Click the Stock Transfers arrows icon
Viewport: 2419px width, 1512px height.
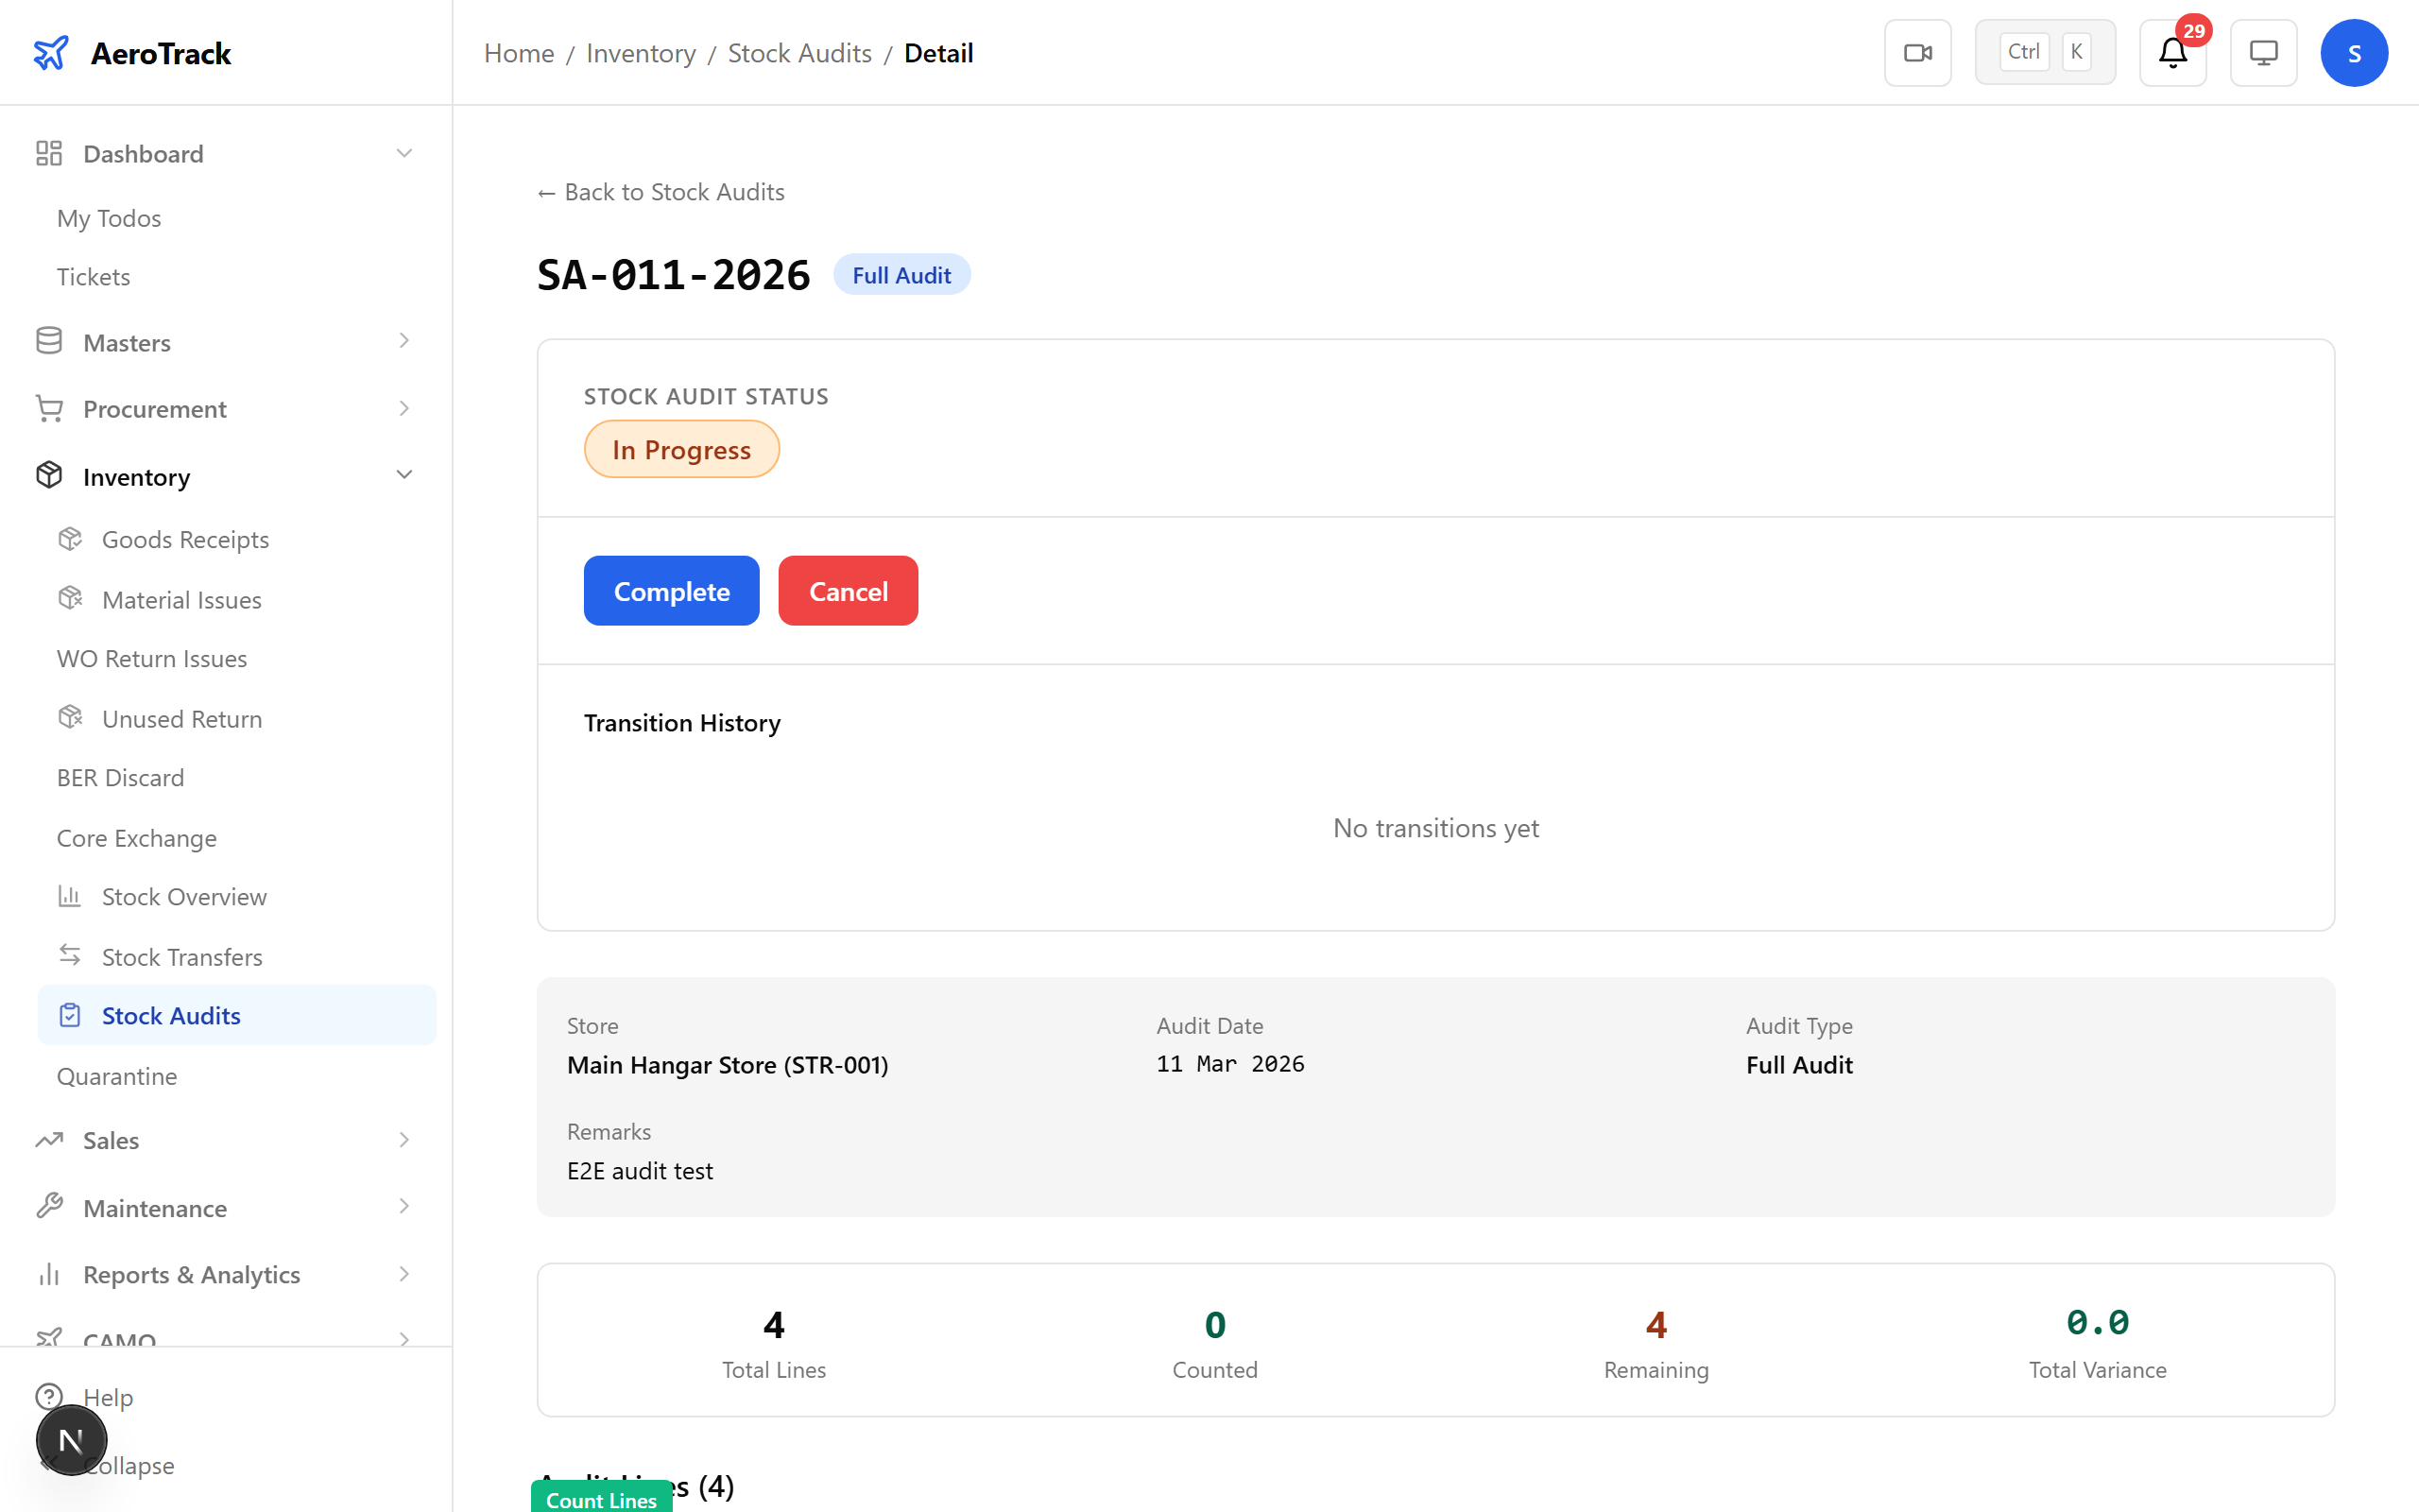pyautogui.click(x=69, y=956)
